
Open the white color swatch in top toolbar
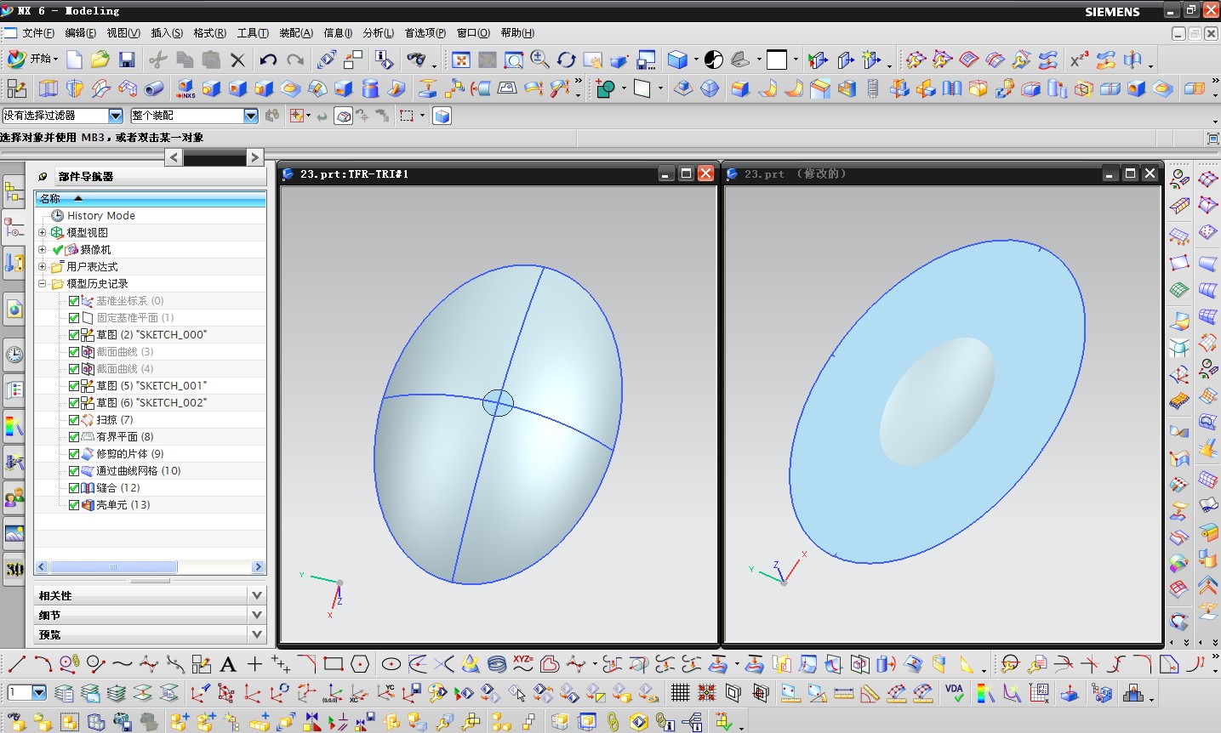click(x=777, y=60)
